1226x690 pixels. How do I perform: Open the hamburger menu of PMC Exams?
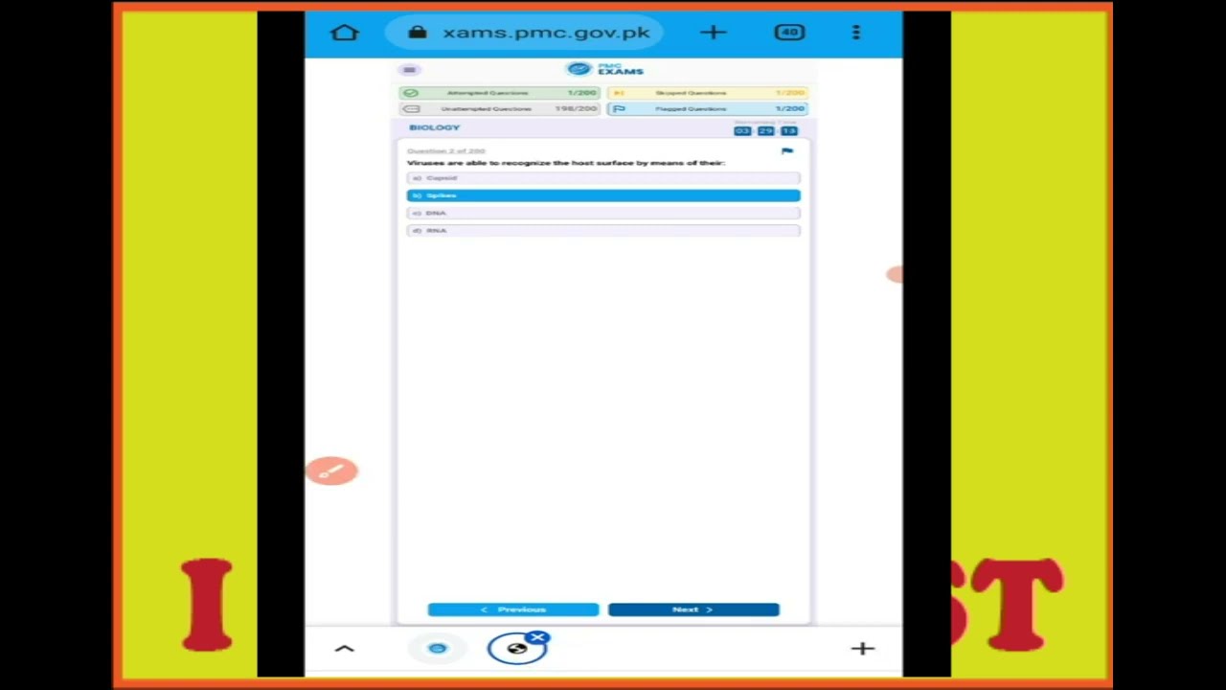[409, 70]
